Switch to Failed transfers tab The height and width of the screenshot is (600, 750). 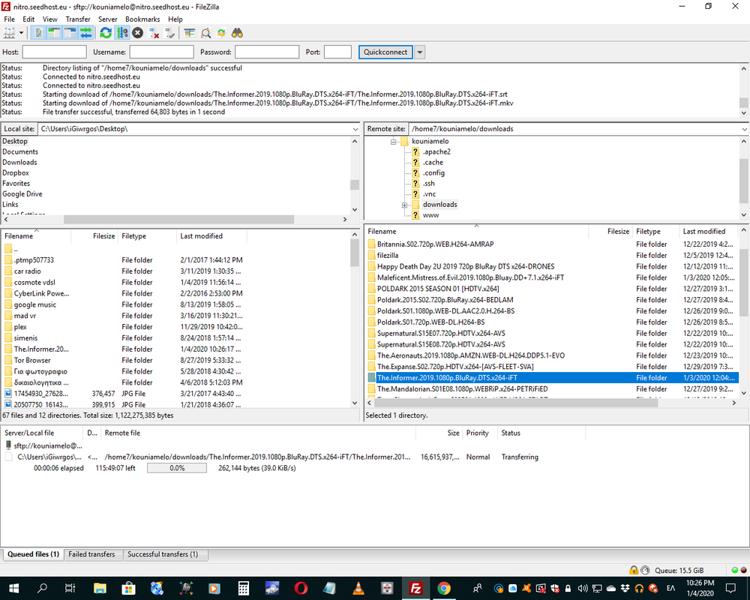[x=91, y=554]
